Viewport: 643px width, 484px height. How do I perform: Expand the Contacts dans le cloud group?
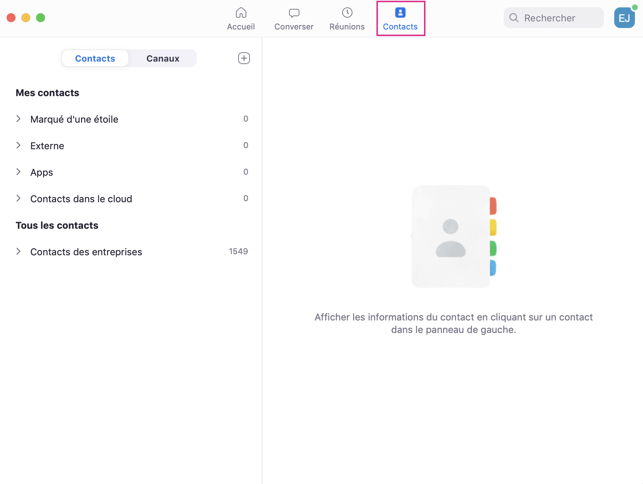(x=18, y=199)
